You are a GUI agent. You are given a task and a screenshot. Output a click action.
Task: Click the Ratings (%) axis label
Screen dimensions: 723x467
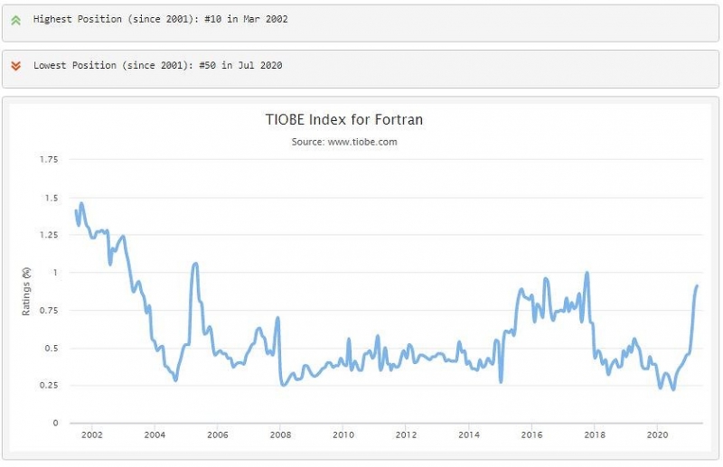(26, 291)
